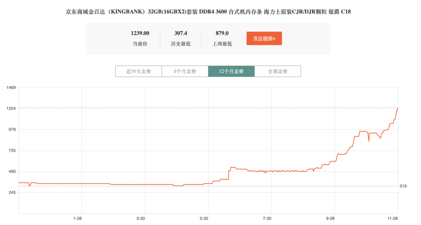Viewport: 421px width, 225px height.
Task: Click the 9-28 date axis label
Action: tap(330, 218)
